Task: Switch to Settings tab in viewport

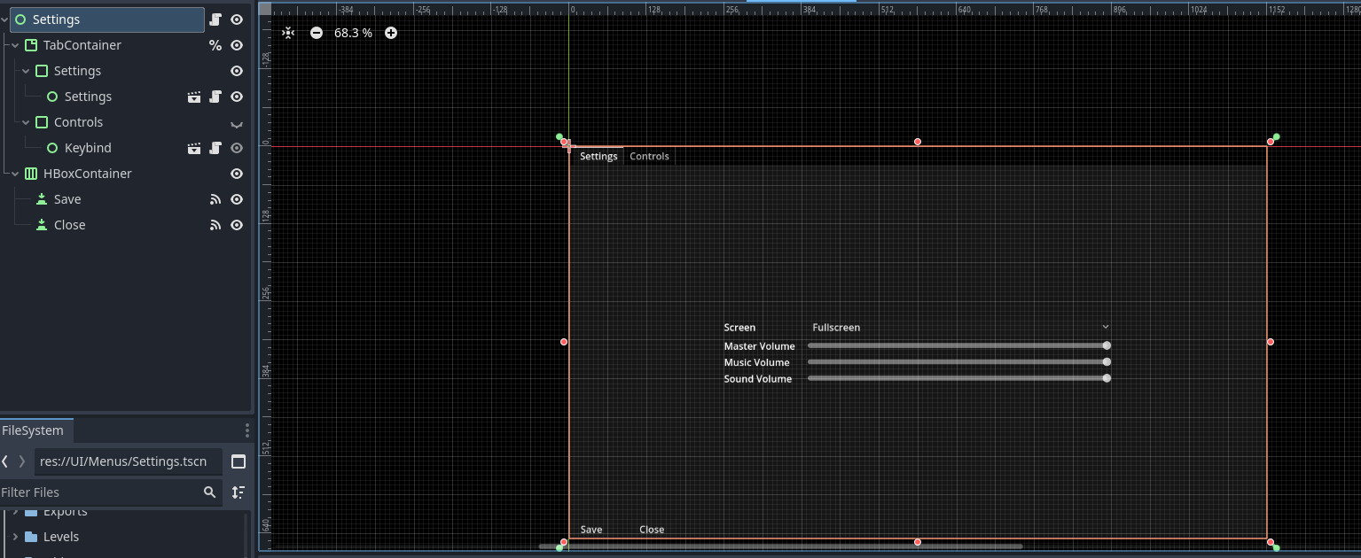Action: pyautogui.click(x=598, y=156)
